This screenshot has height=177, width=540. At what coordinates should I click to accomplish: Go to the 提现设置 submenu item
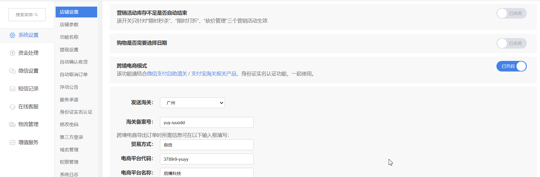click(69, 50)
